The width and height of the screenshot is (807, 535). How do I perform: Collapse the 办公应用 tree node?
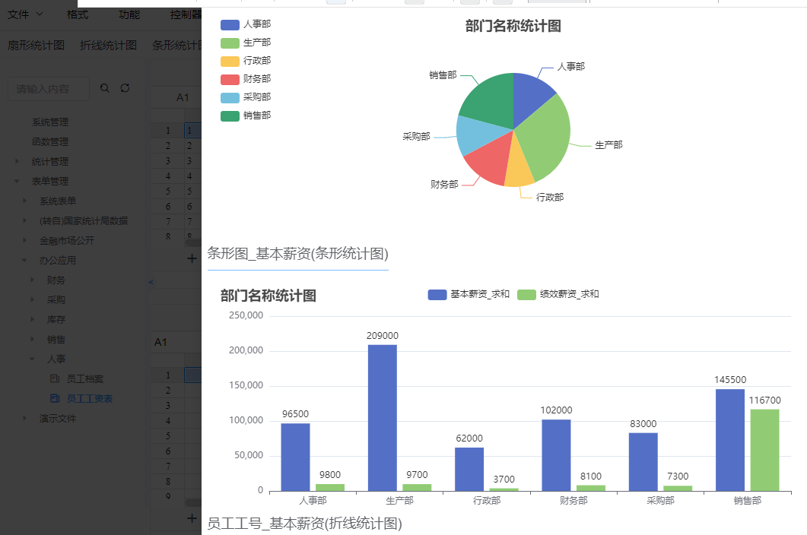click(25, 261)
